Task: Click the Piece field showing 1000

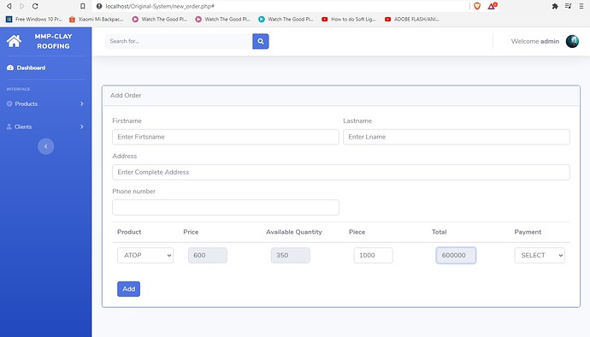Action: tap(374, 255)
